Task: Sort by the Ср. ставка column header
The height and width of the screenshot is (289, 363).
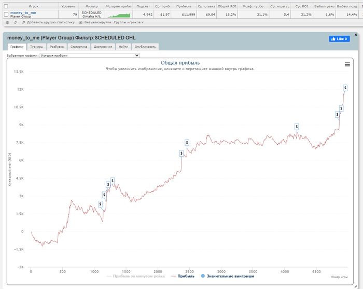Action: coord(206,6)
